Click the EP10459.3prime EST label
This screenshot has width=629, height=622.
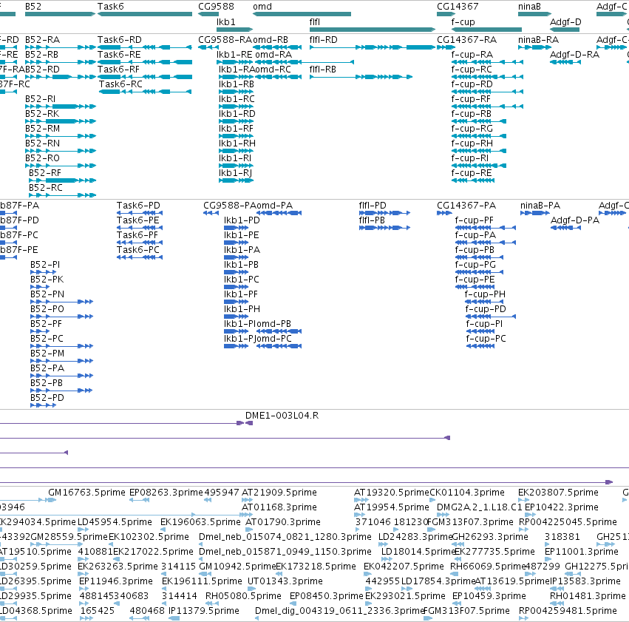(489, 596)
